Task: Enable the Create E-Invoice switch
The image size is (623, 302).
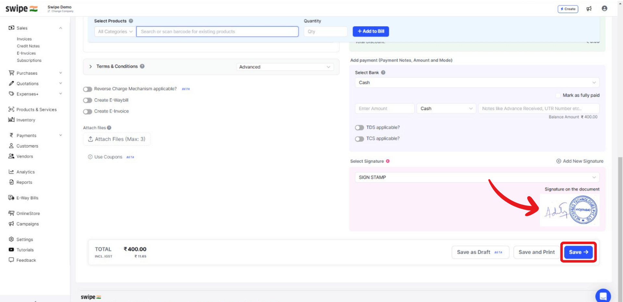Action: (x=88, y=111)
